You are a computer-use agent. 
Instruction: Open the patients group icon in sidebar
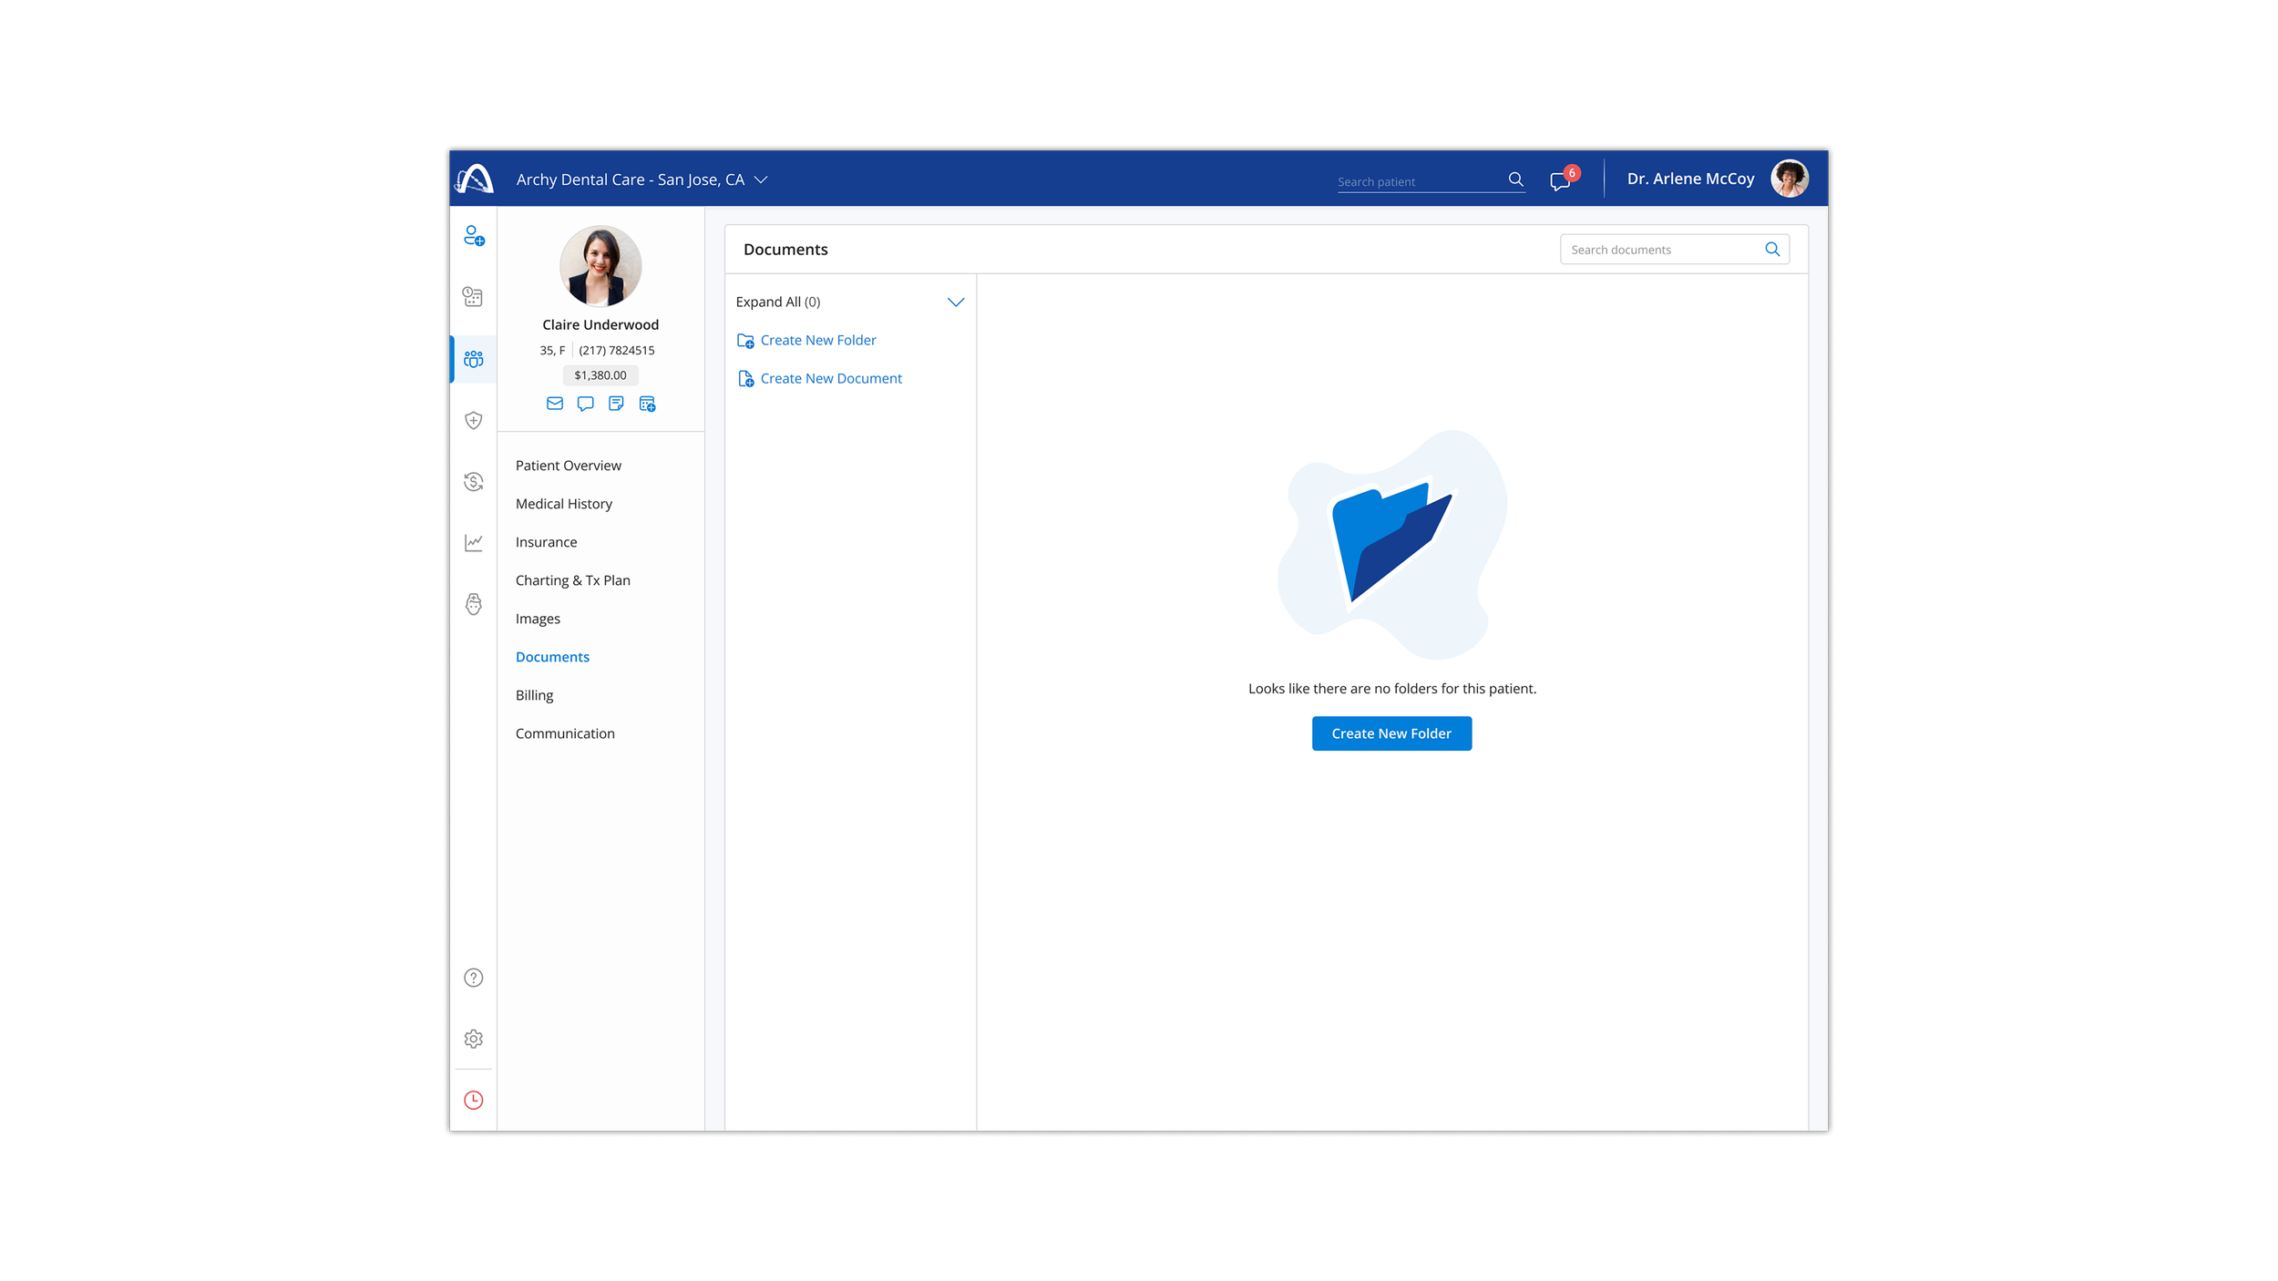pos(474,359)
